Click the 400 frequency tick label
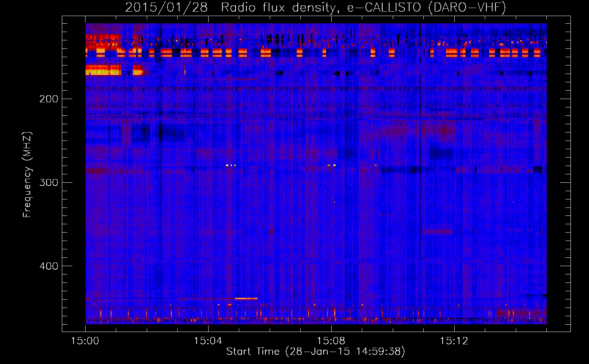Screen dimensions: 589x364 click(49, 266)
